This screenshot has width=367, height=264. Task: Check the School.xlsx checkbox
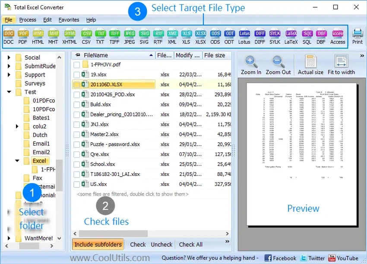(x=76, y=164)
